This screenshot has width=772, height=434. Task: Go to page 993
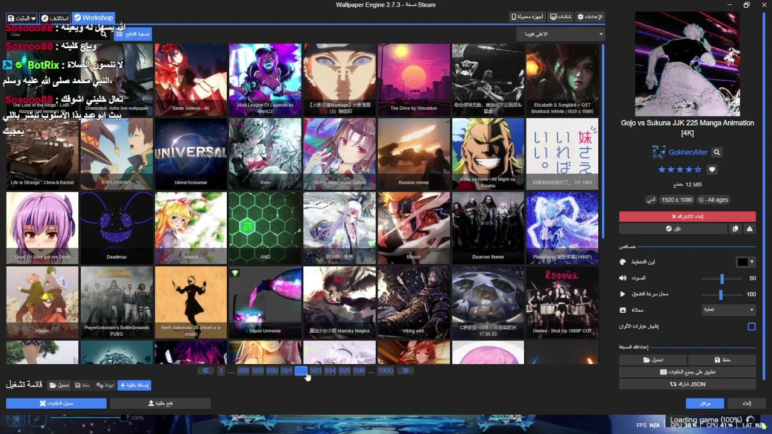tap(315, 371)
